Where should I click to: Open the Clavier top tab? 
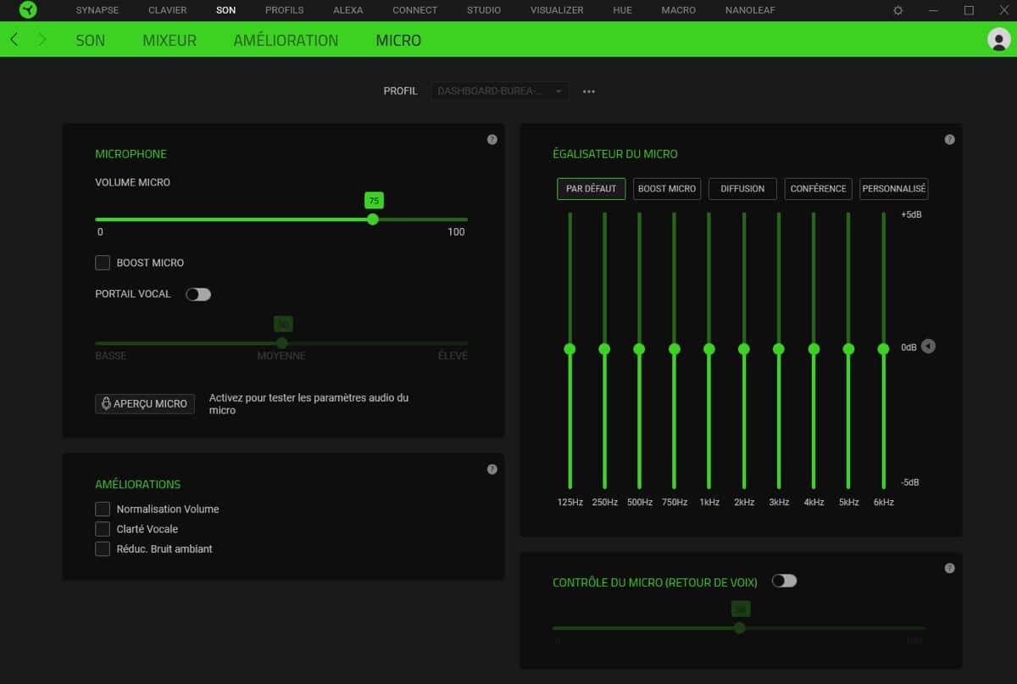coord(168,10)
